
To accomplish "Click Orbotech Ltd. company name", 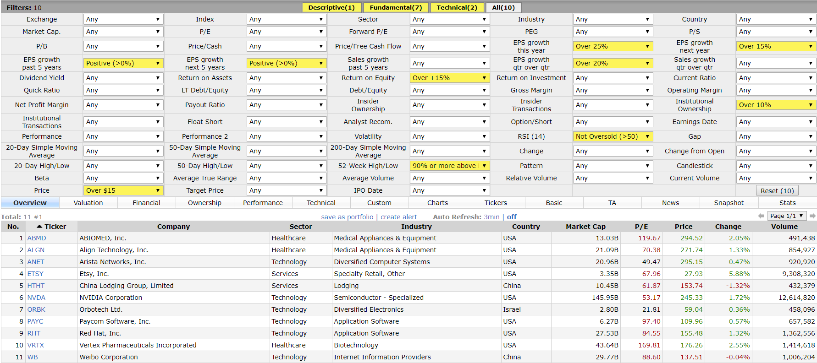I will (x=101, y=309).
